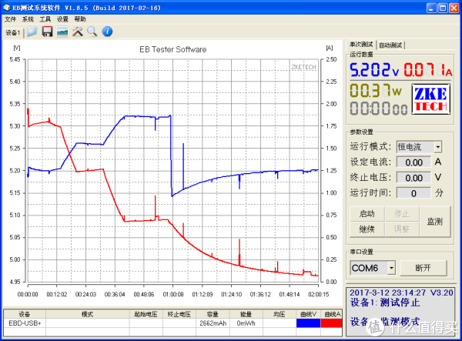Open file using the folder toolbar icon

[32, 32]
